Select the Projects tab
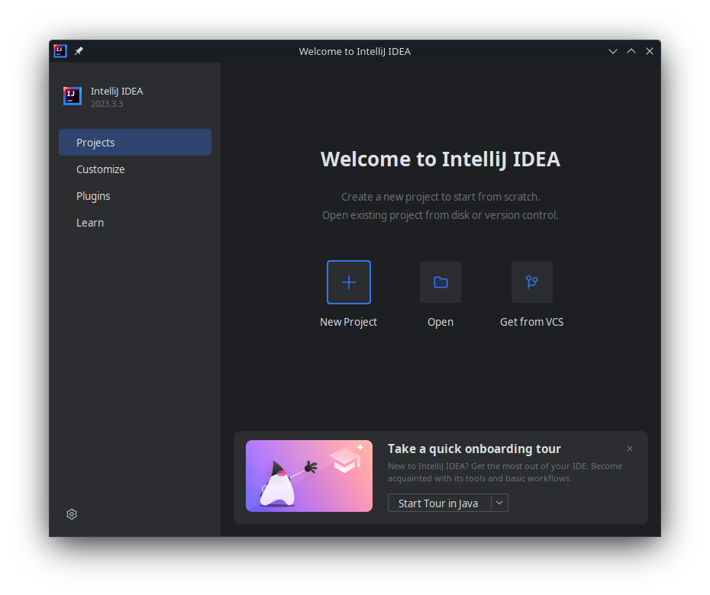Screen dimensions: 710x595 [135, 142]
